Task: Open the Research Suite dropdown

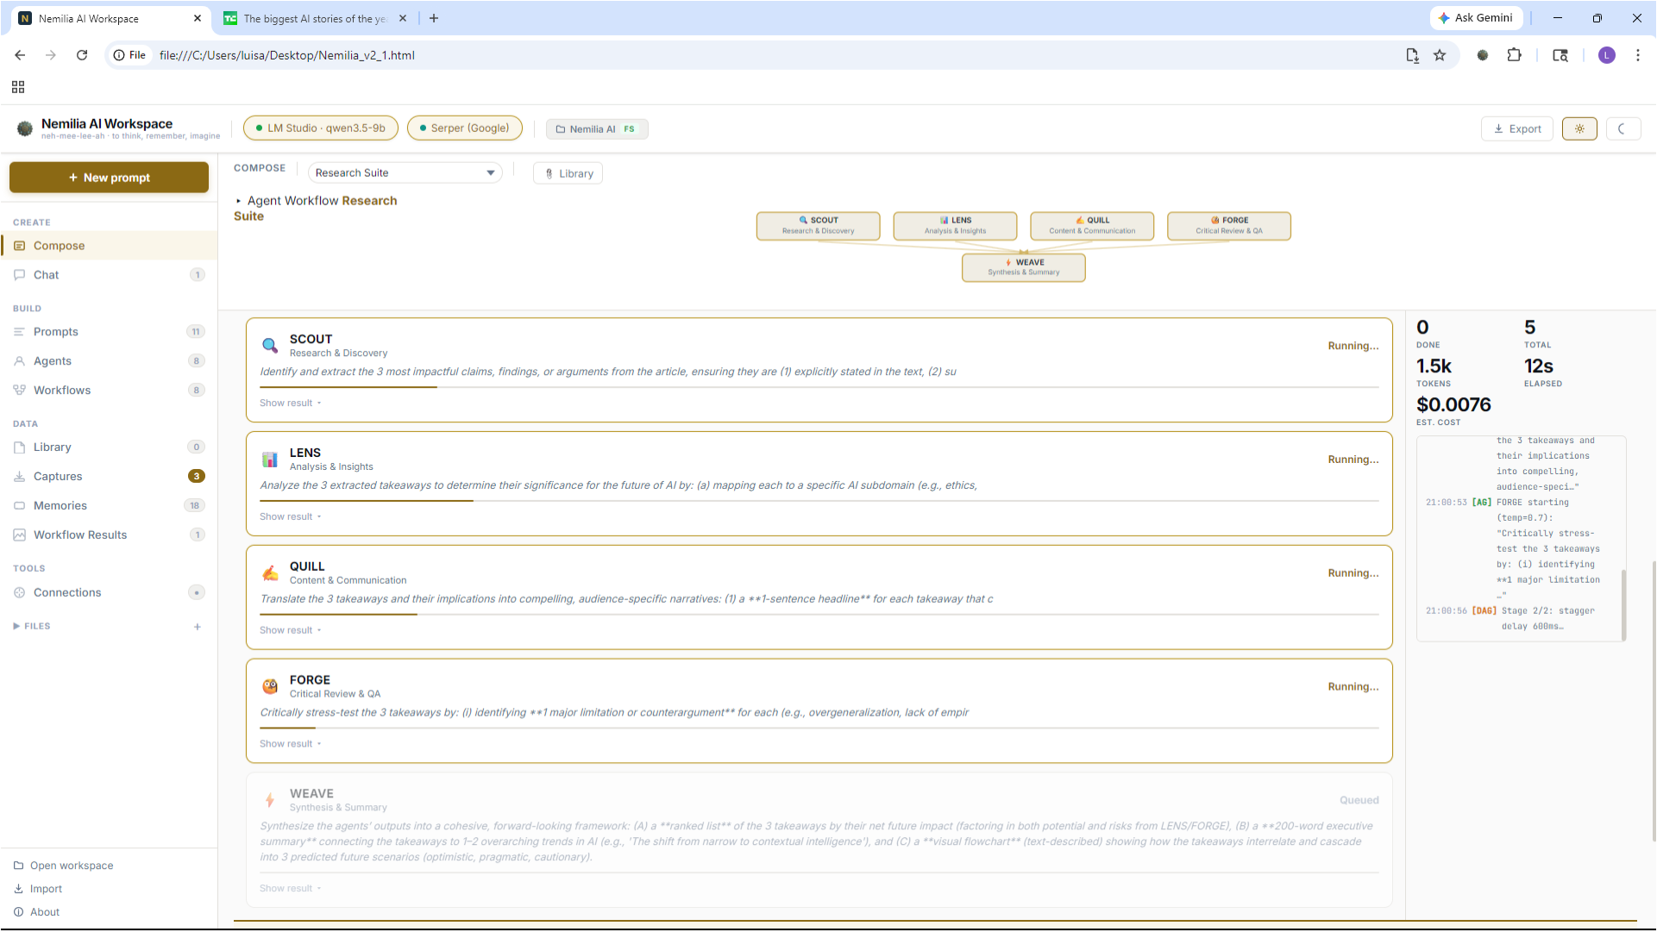Action: point(405,172)
